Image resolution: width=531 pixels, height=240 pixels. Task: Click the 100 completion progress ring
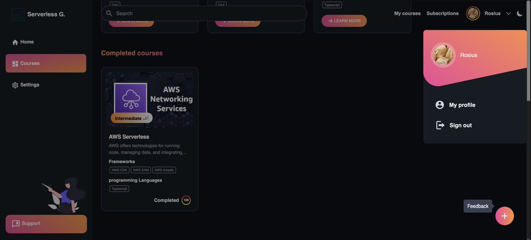[186, 200]
